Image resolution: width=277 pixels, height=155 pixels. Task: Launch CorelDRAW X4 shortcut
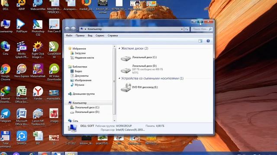coord(54,50)
